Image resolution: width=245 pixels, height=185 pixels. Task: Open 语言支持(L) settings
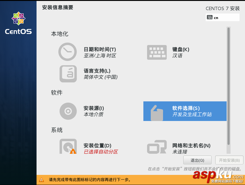[x=97, y=71]
